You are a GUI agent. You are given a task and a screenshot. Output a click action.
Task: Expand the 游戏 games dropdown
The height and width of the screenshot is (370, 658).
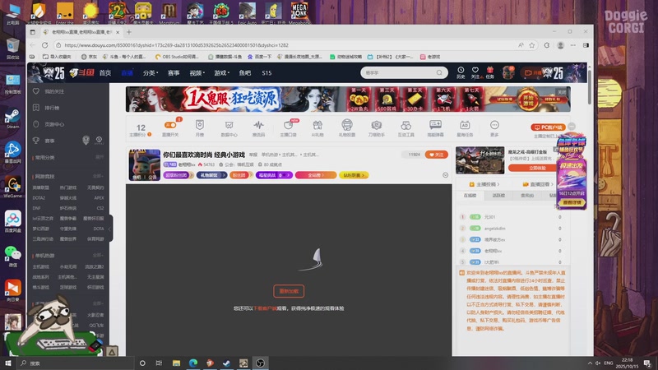(x=221, y=72)
